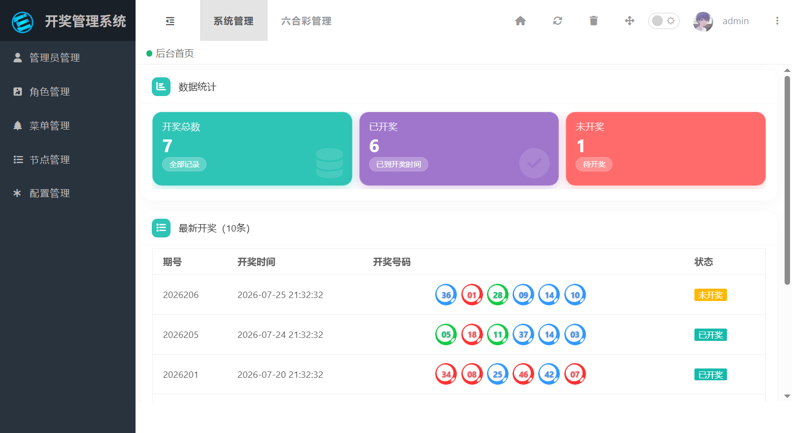
Task: Click the 开奖总数 card title
Action: click(181, 127)
